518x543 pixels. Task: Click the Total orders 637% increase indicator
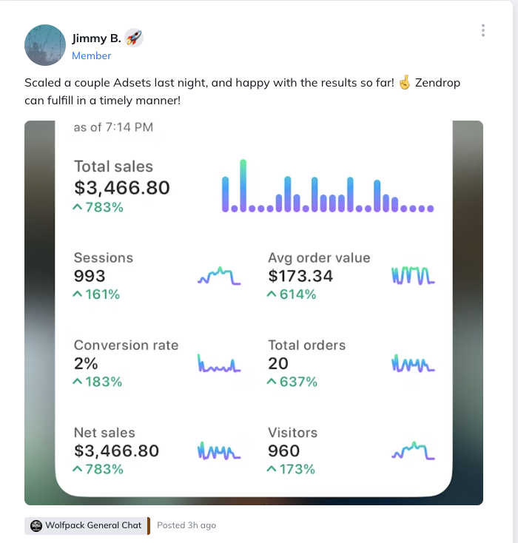pyautogui.click(x=292, y=382)
